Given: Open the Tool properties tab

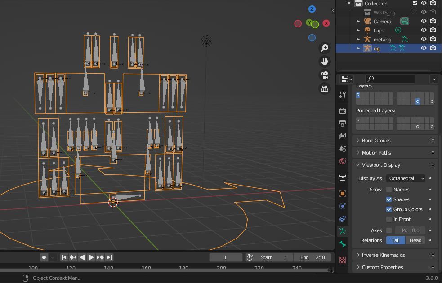Looking at the screenshot, I should coord(343,95).
